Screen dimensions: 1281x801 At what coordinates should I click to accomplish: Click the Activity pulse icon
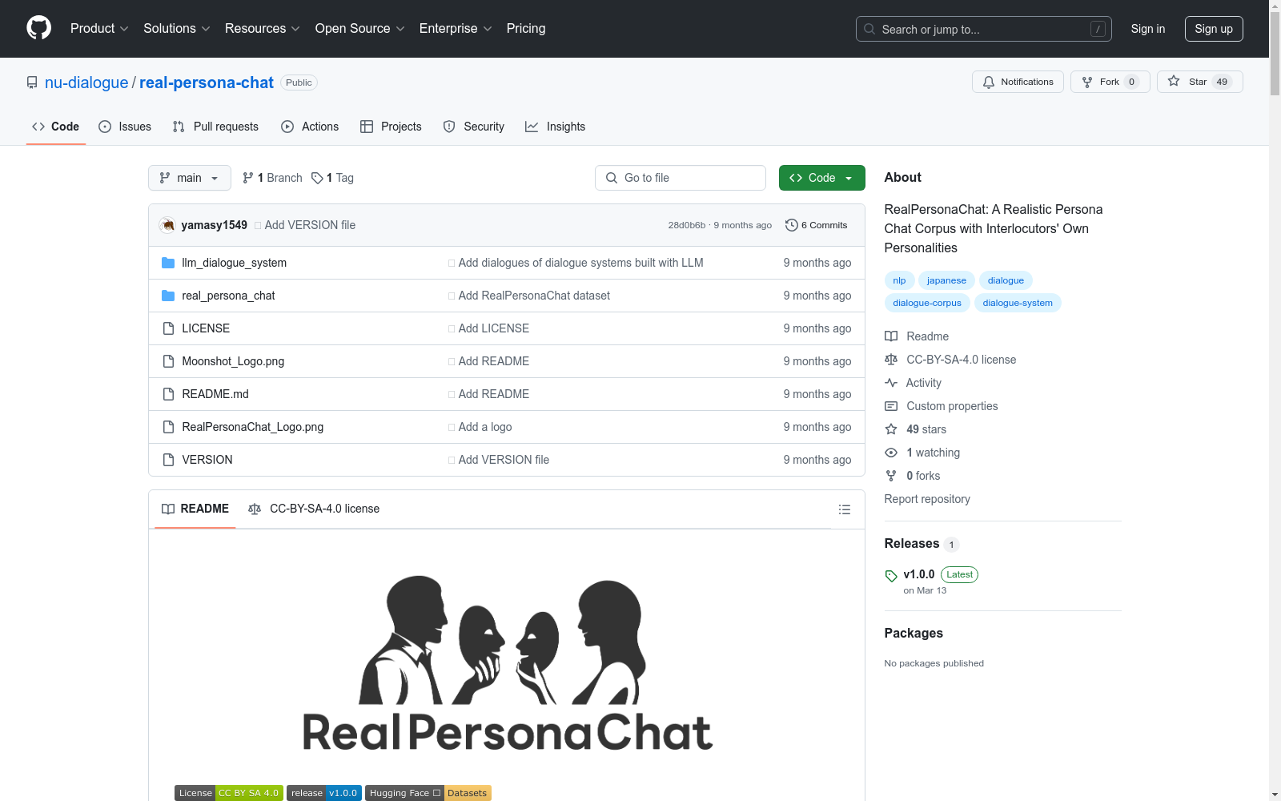(891, 383)
